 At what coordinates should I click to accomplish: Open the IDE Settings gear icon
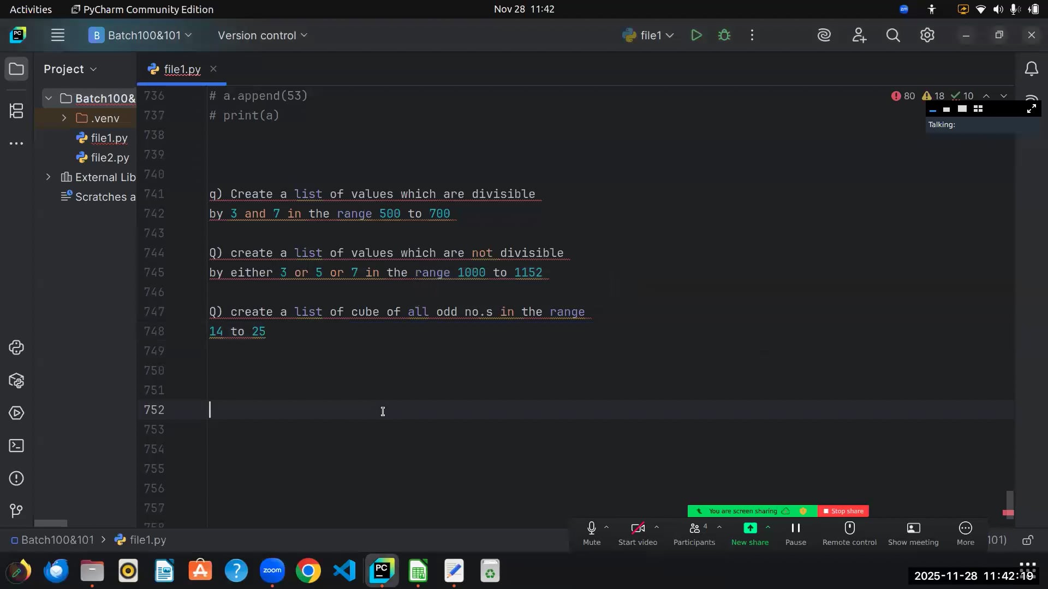927,35
